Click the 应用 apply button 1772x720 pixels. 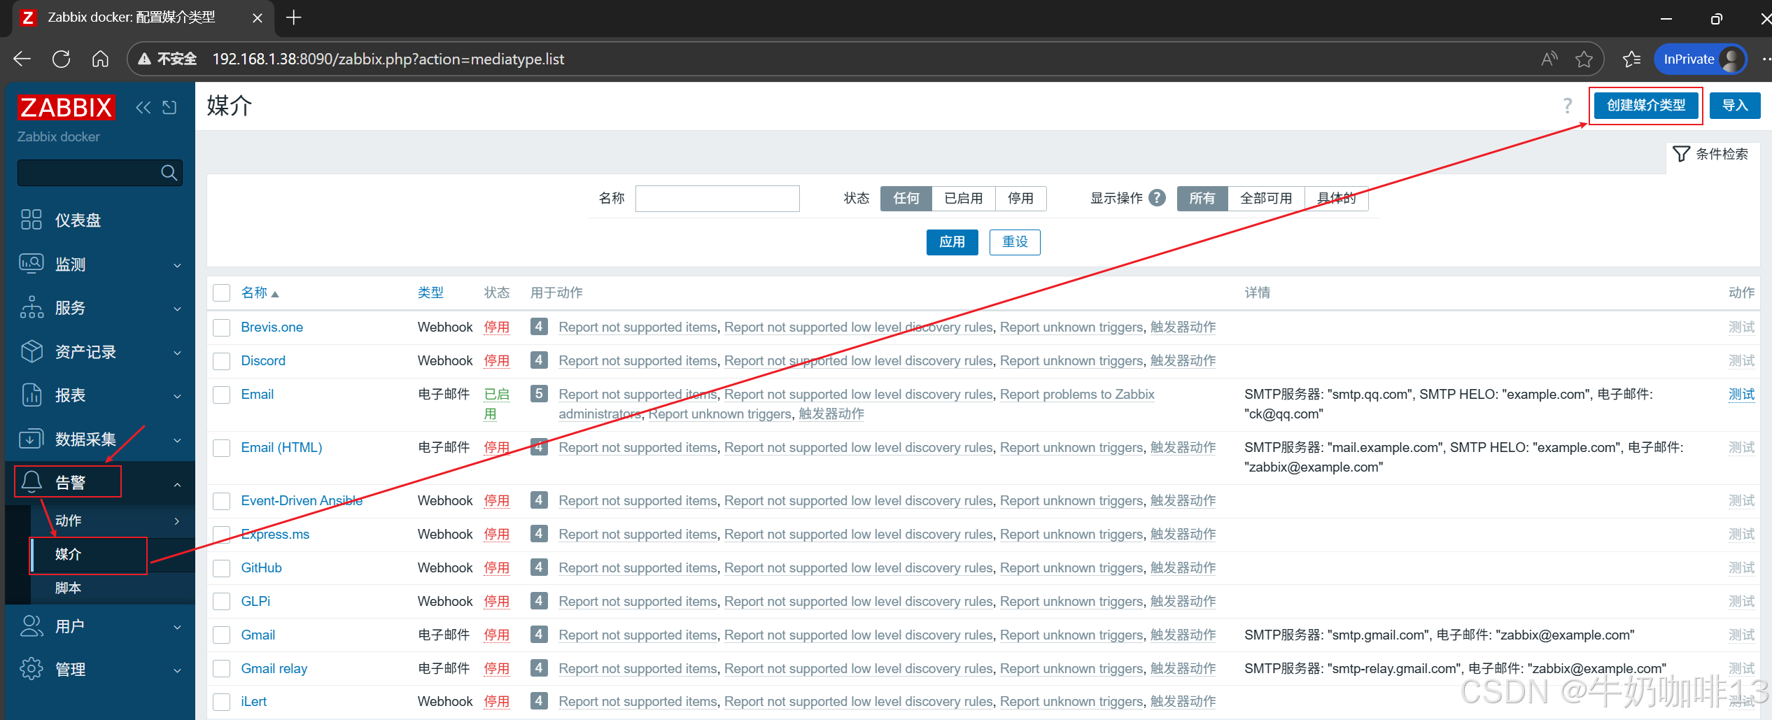point(952,242)
